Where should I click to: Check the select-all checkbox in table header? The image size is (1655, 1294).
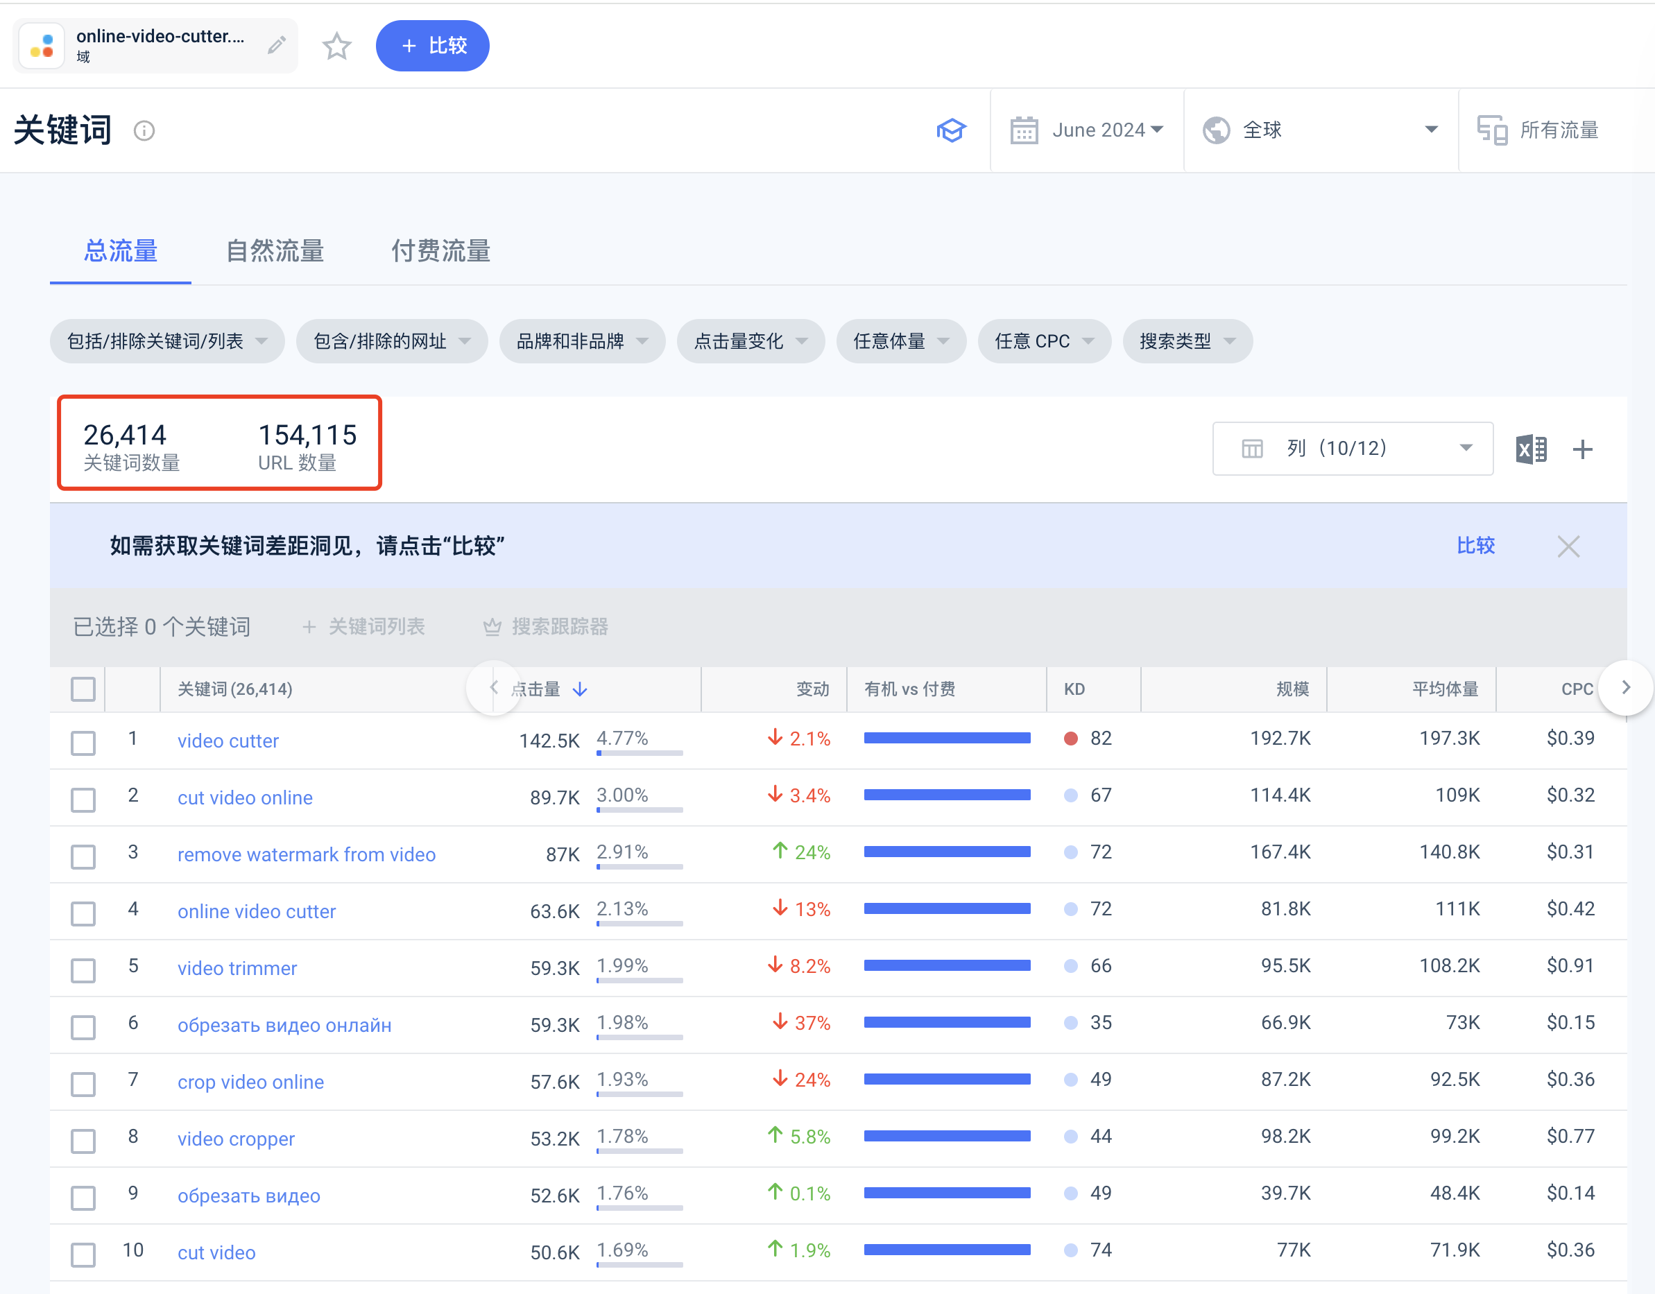click(x=83, y=689)
